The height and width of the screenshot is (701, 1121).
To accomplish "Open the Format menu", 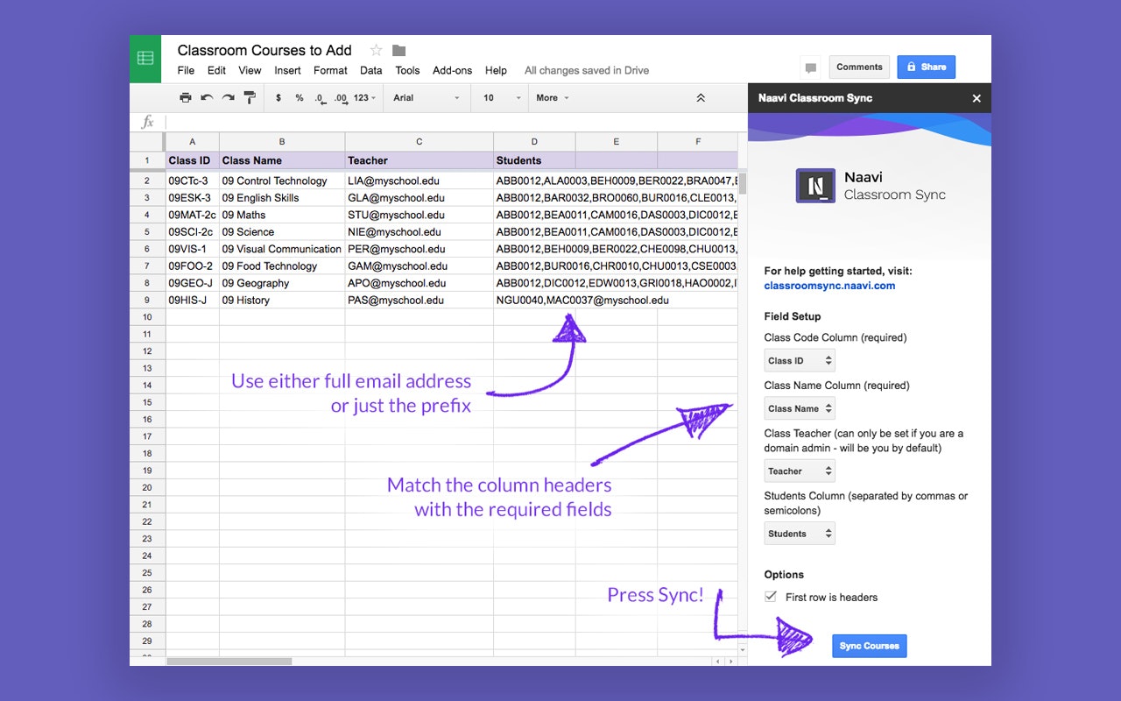I will [x=330, y=70].
